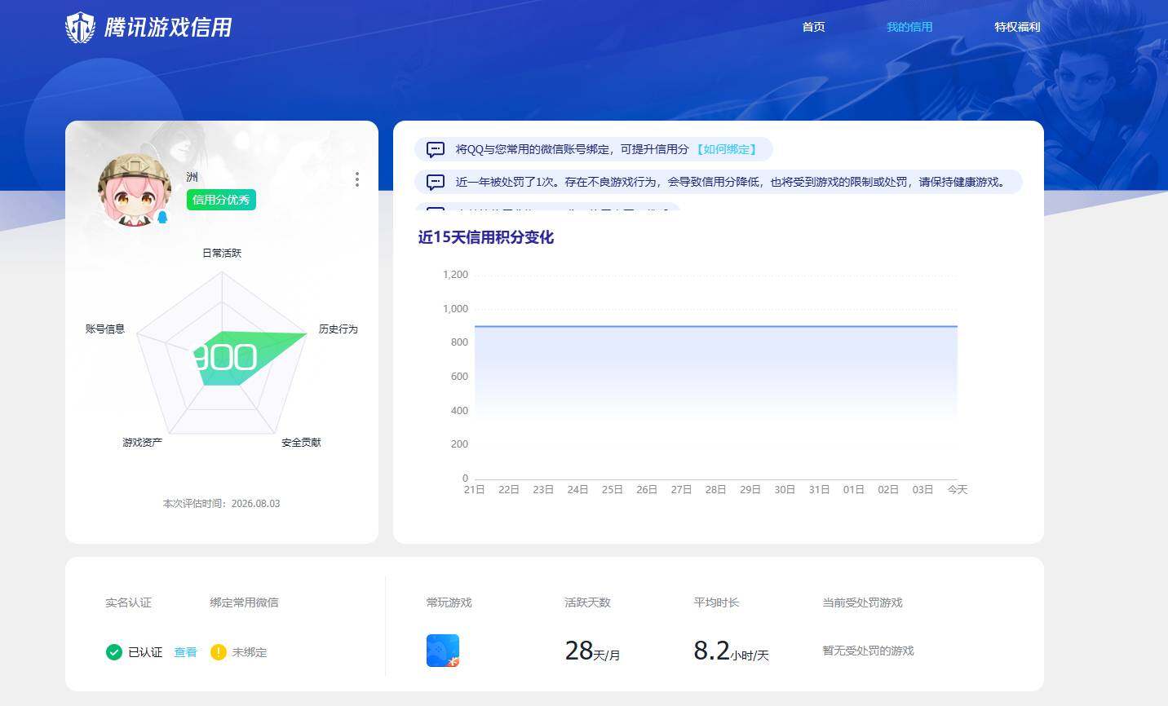
Task: Click the 账号信息 radar label
Action: (105, 329)
